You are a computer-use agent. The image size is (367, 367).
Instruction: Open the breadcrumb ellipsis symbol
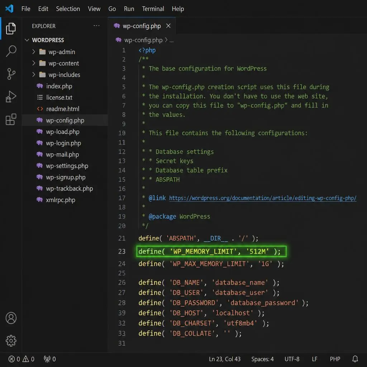(172, 41)
